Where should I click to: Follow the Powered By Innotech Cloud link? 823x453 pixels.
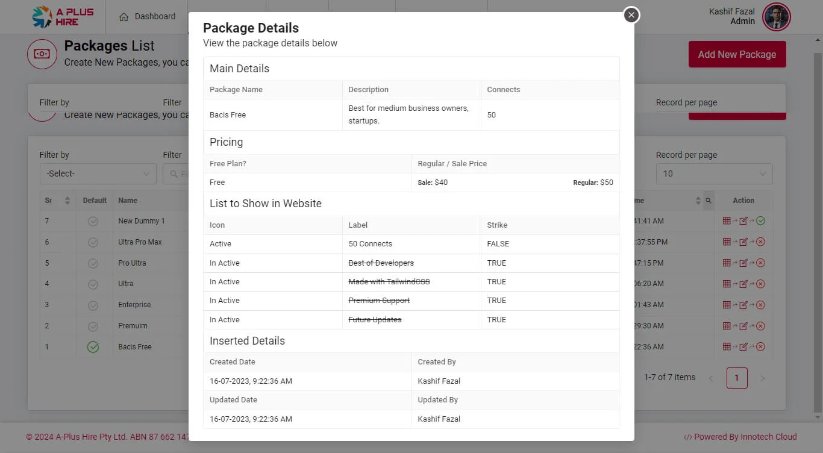click(740, 437)
